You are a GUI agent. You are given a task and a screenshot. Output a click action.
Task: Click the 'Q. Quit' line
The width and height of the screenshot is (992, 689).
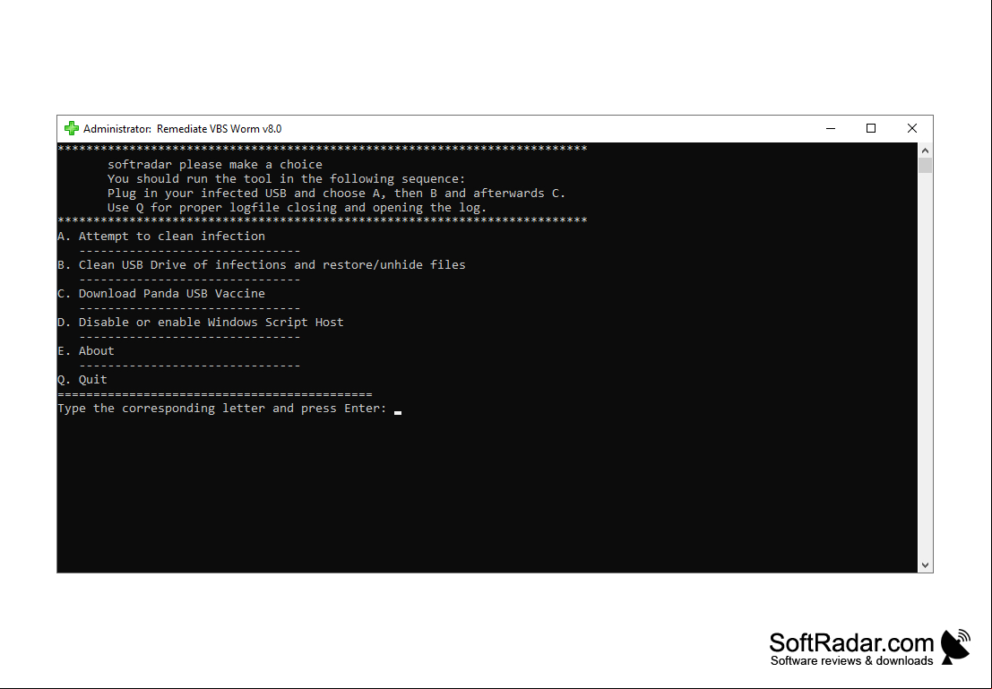82,380
